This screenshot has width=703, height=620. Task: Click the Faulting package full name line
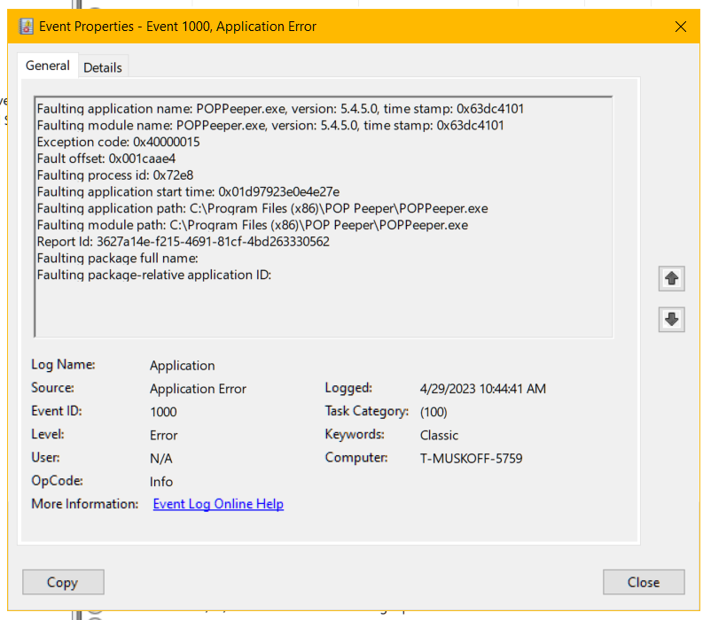click(x=118, y=259)
